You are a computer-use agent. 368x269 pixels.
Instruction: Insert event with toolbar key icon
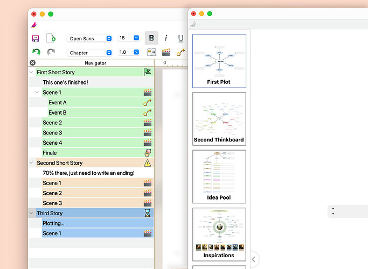[x=180, y=52]
